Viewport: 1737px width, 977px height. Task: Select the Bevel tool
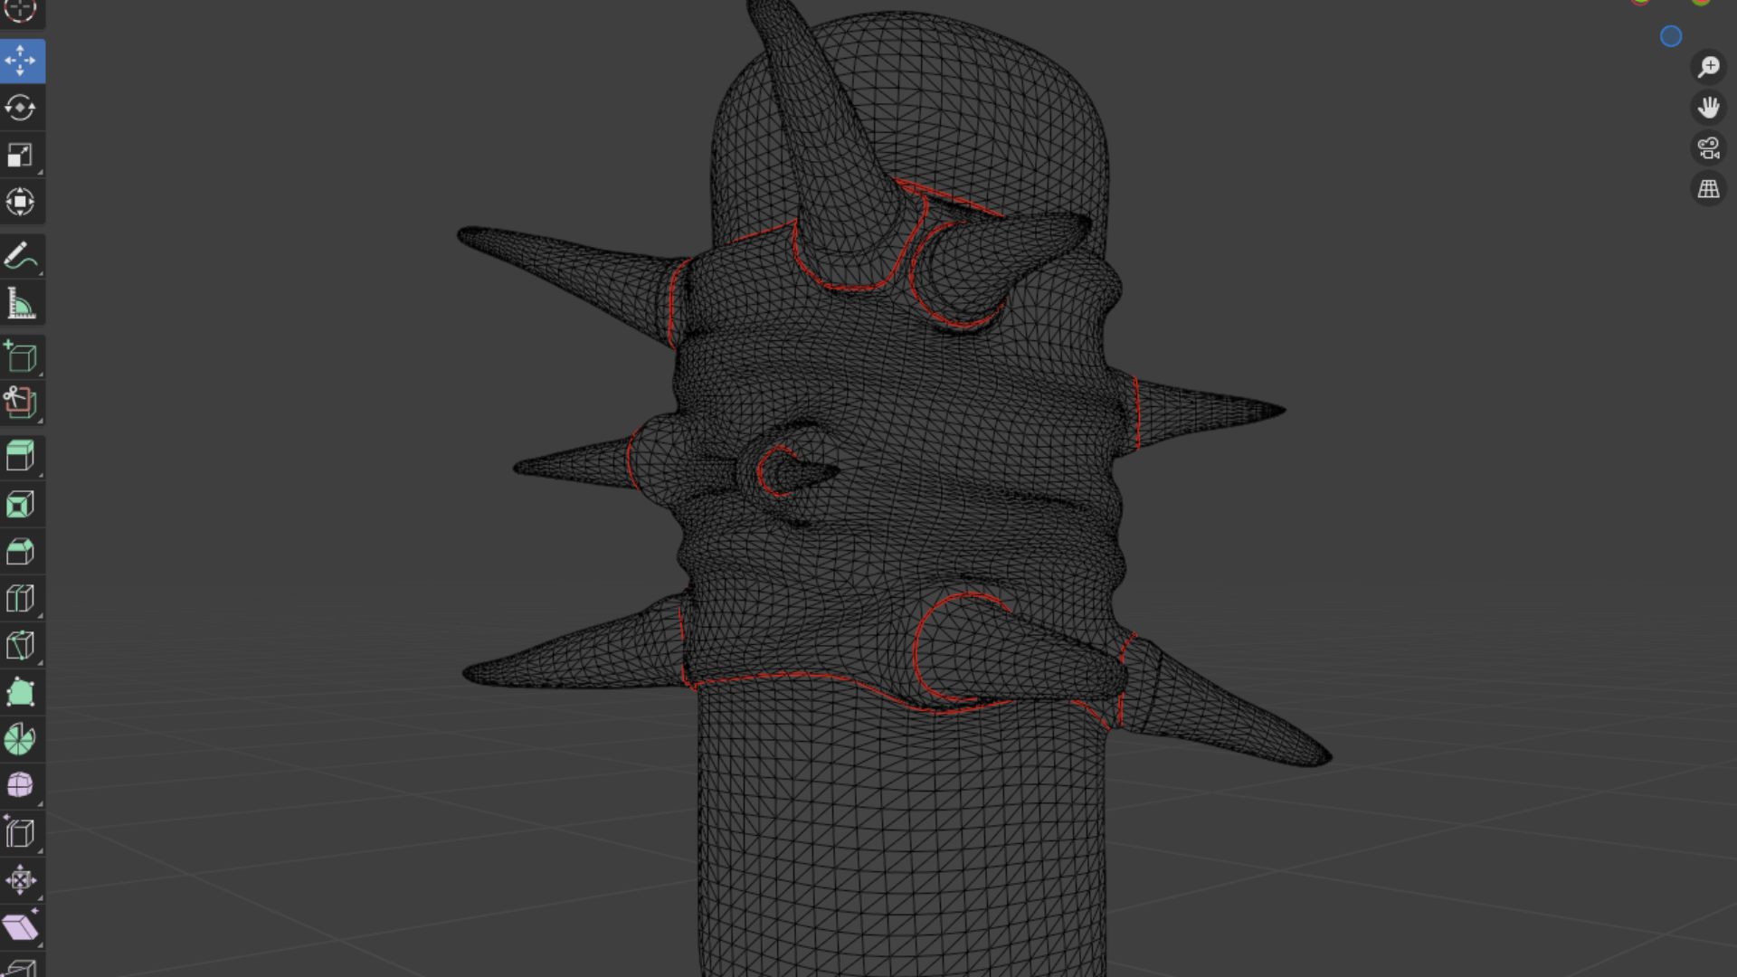[21, 551]
